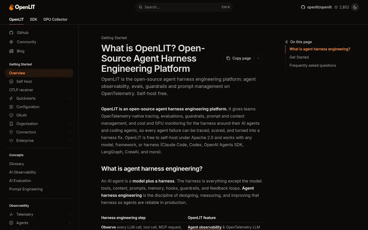Image resolution: width=368 pixels, height=230 pixels.
Task: Expand the Enterprise section chevron
Action: point(70,140)
